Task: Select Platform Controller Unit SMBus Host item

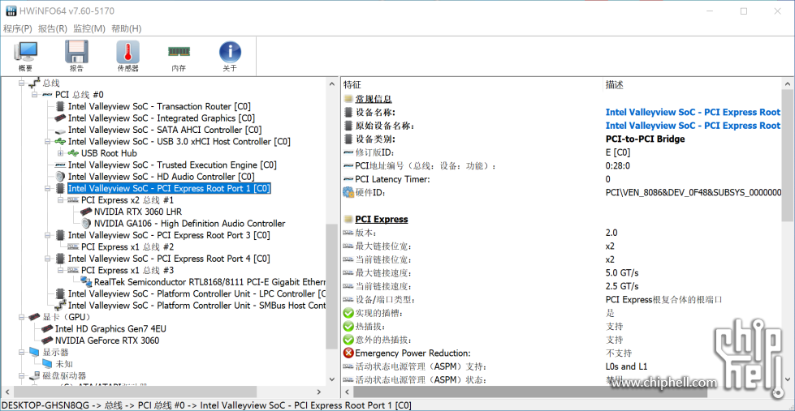Action: [197, 306]
